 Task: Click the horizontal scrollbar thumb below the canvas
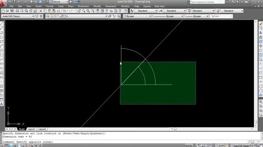[x=175, y=129]
